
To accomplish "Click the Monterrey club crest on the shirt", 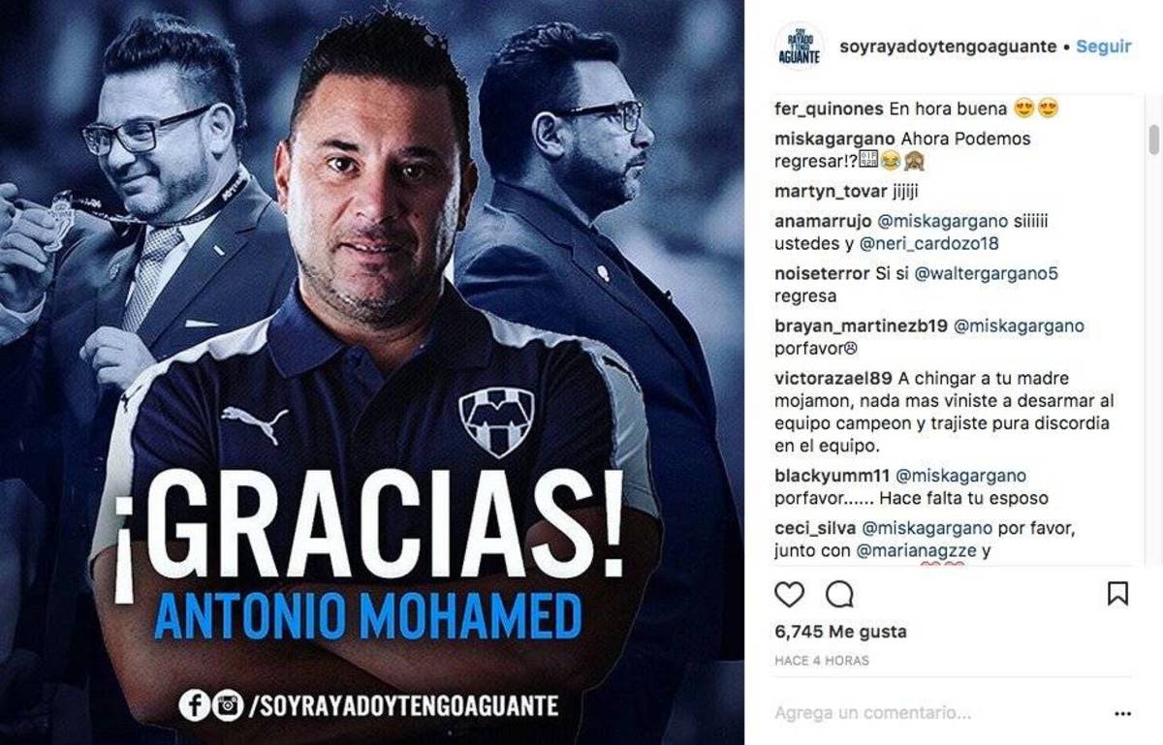I will point(495,421).
